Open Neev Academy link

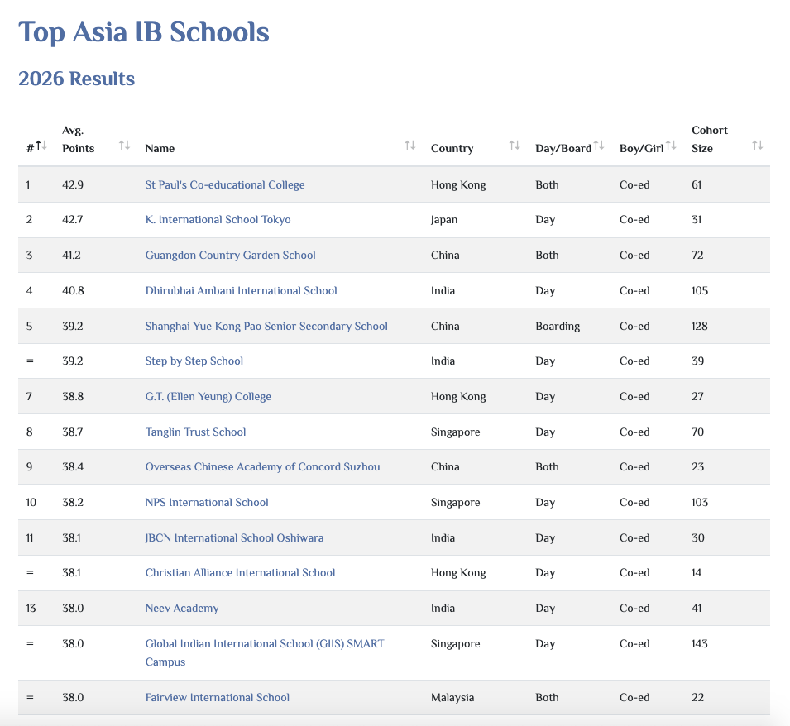pyautogui.click(x=182, y=609)
